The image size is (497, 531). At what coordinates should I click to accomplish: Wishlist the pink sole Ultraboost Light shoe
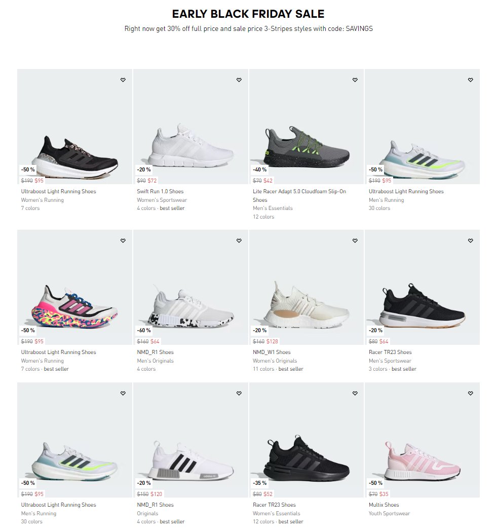pyautogui.click(x=123, y=241)
